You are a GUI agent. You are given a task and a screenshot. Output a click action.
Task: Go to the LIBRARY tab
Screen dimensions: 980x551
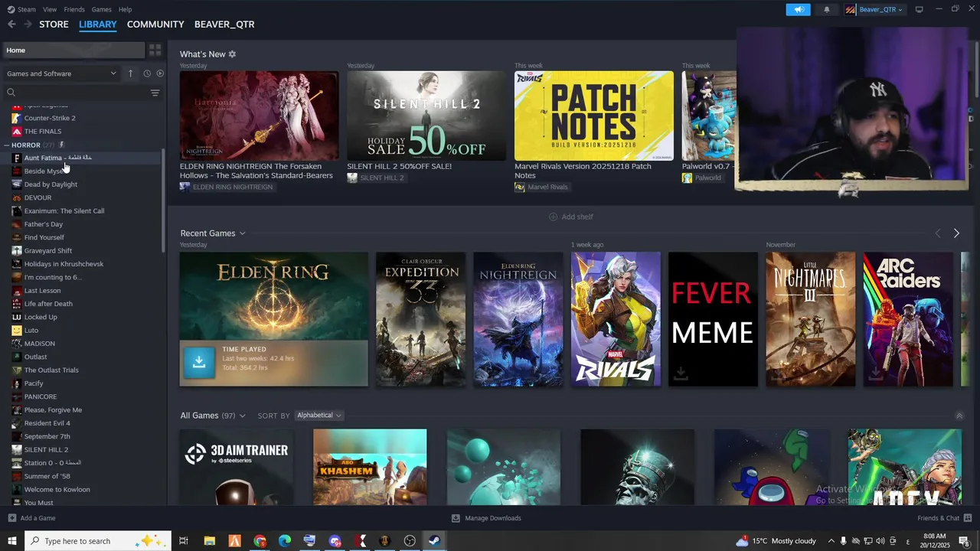pos(98,24)
